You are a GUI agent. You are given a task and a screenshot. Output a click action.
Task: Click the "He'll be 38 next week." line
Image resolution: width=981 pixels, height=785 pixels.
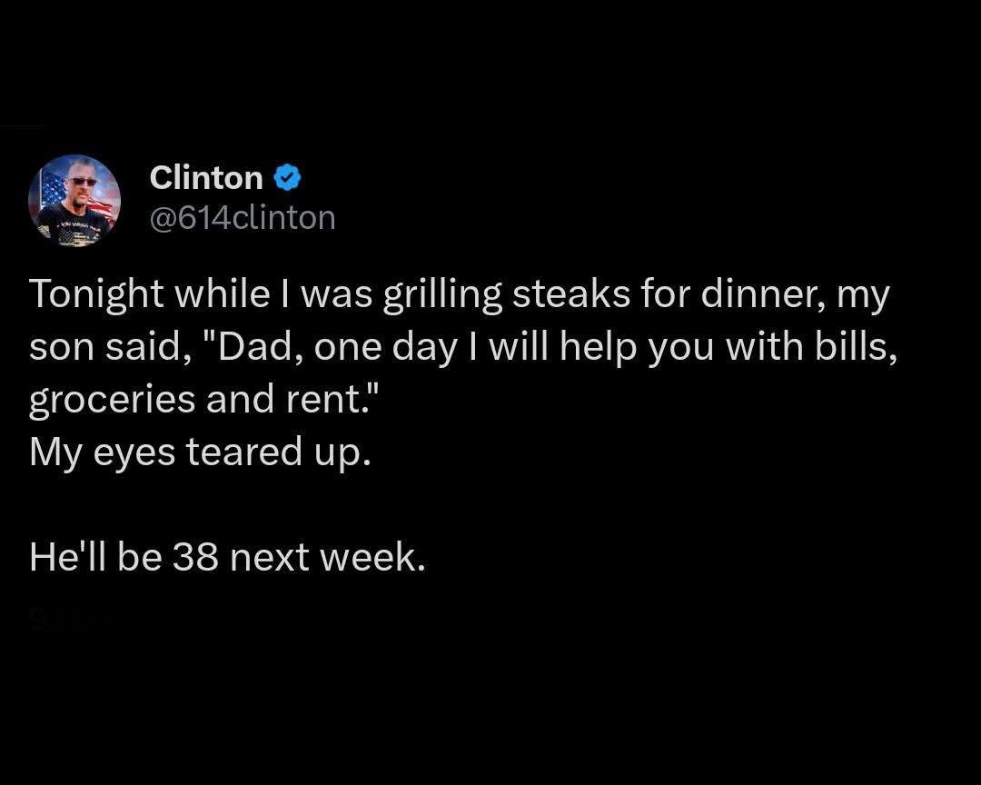point(227,556)
